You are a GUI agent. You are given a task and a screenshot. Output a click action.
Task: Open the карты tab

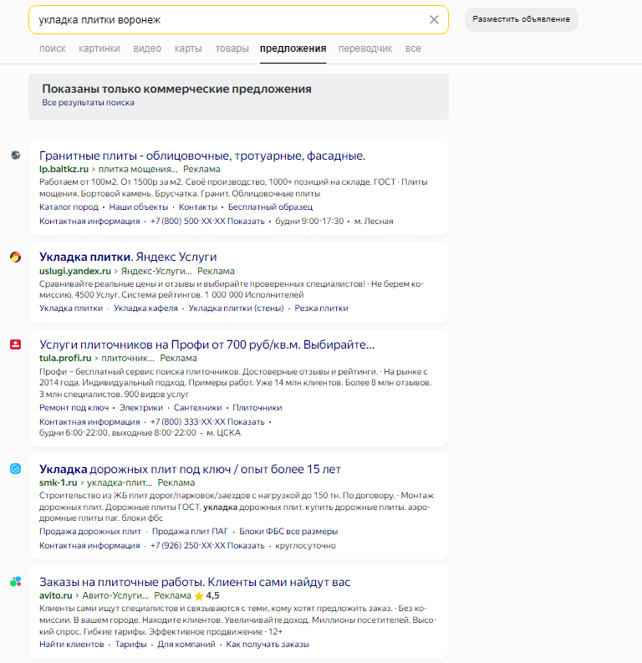(188, 48)
